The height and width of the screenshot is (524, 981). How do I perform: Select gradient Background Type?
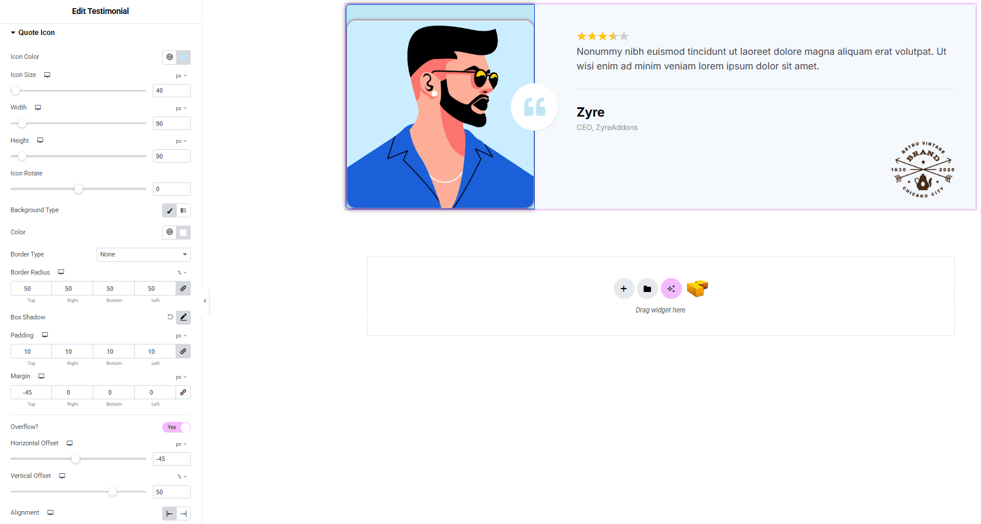click(x=183, y=210)
